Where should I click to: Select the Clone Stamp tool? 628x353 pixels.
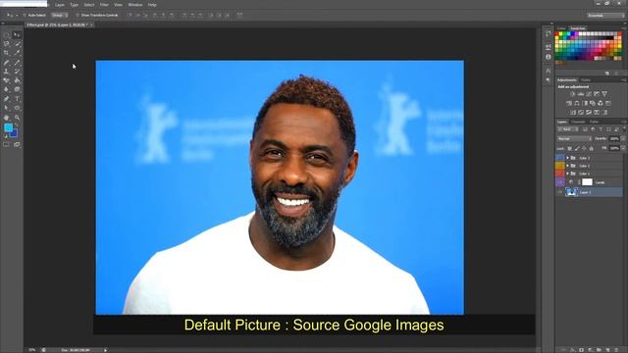[x=6, y=72]
